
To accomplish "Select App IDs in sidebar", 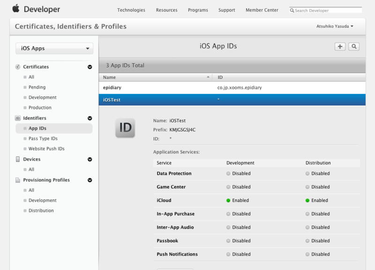I will [x=54, y=128].
